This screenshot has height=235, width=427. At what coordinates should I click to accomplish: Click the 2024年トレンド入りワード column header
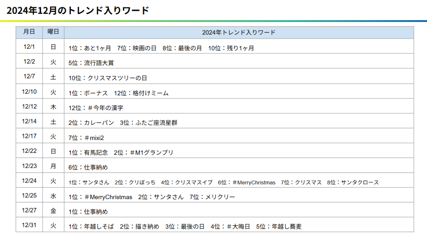[x=239, y=32]
